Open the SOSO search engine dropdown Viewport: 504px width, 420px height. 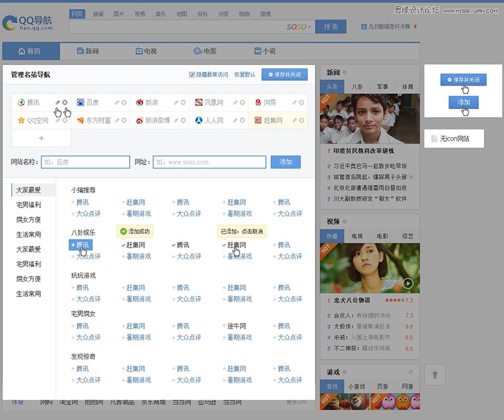[x=299, y=26]
